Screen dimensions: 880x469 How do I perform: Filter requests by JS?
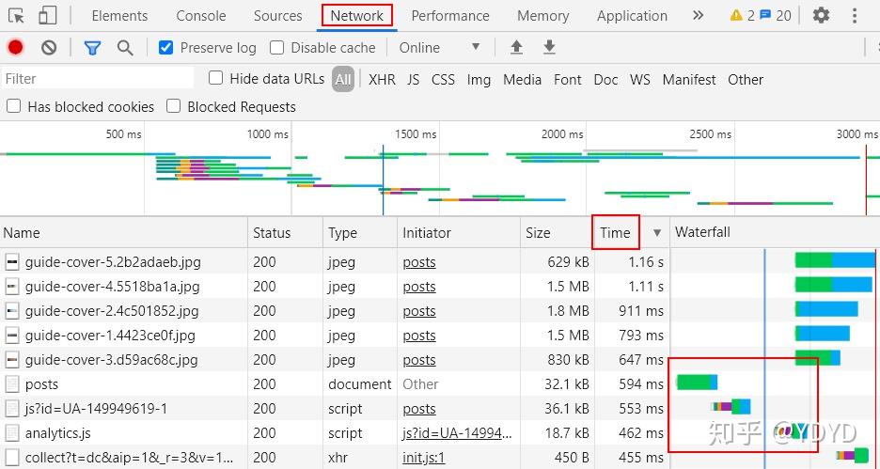[x=413, y=80]
